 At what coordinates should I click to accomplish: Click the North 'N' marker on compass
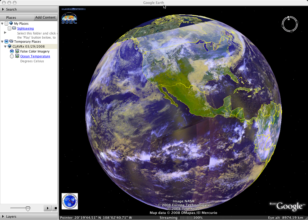click(288, 19)
